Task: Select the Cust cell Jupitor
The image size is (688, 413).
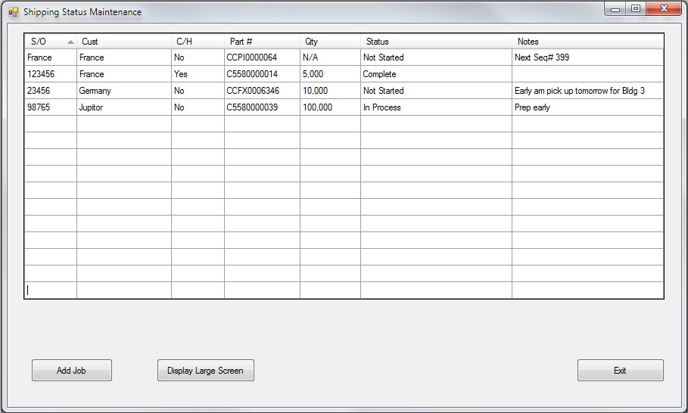Action: point(123,107)
